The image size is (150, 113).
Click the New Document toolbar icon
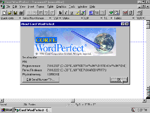tap(4, 13)
